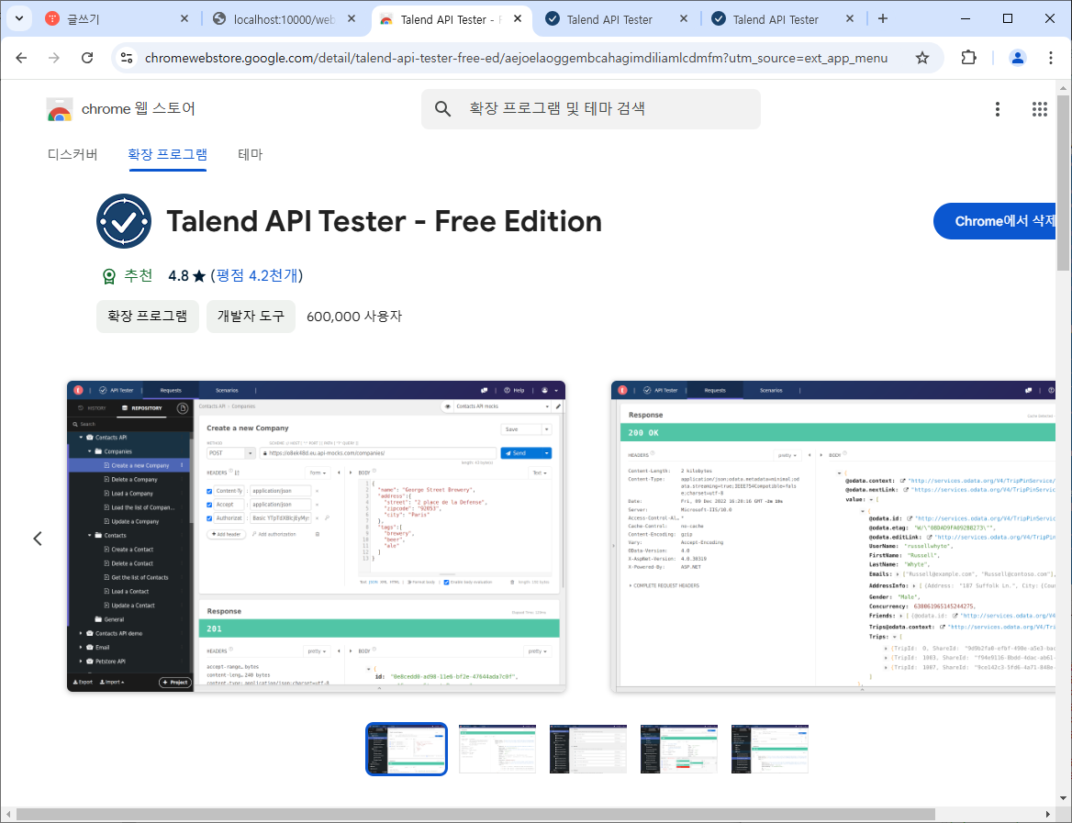
Task: Open the 평점 4.2천개 ratings link
Action: click(257, 275)
